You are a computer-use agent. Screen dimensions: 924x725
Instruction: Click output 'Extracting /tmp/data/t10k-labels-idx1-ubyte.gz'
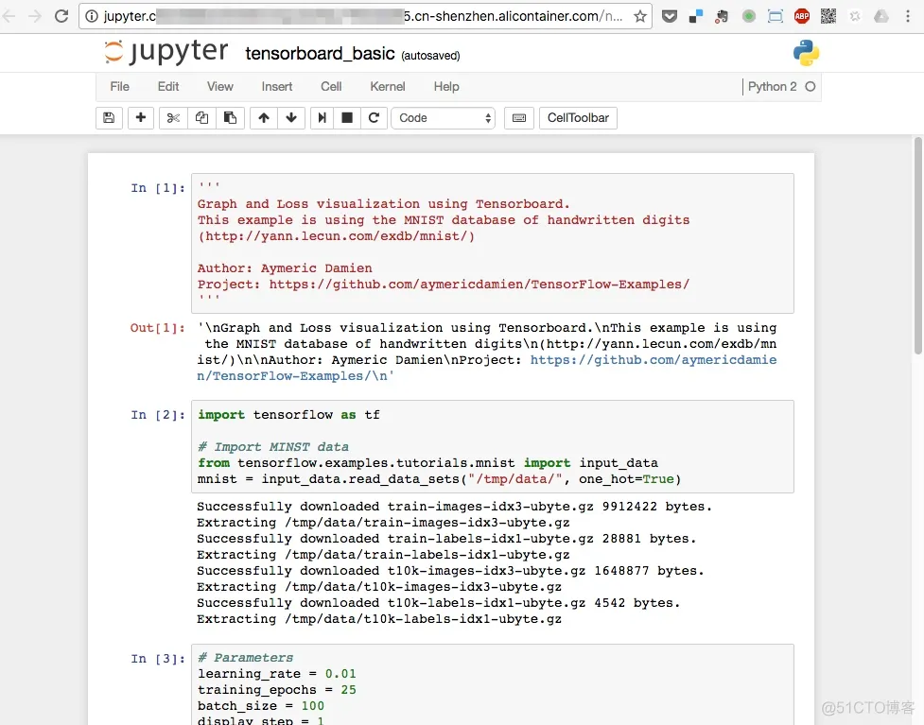point(379,619)
